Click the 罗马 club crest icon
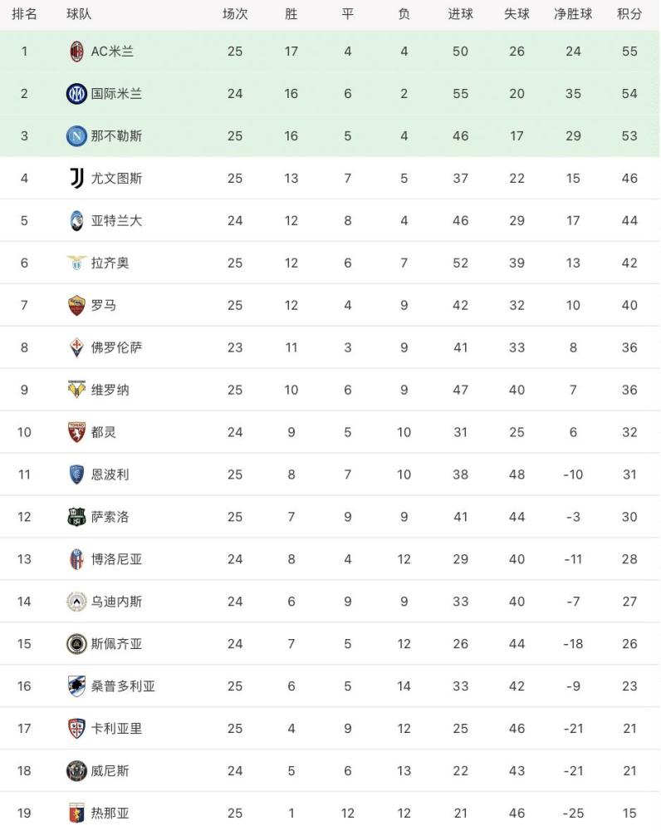 coord(76,305)
